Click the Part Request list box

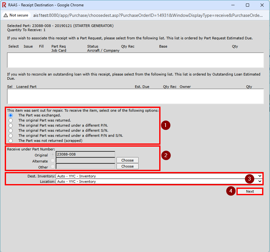135,60
